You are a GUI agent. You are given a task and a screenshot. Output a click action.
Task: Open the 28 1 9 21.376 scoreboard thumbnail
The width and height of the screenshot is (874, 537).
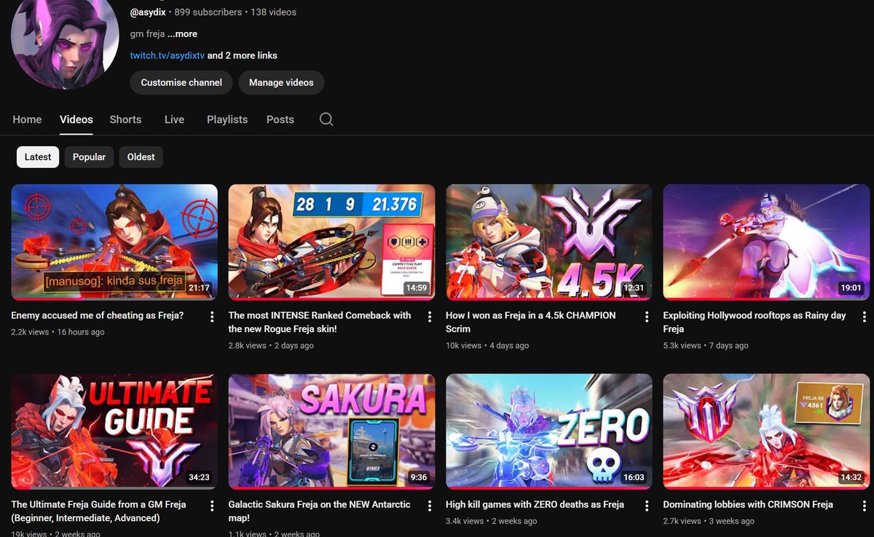click(x=332, y=242)
